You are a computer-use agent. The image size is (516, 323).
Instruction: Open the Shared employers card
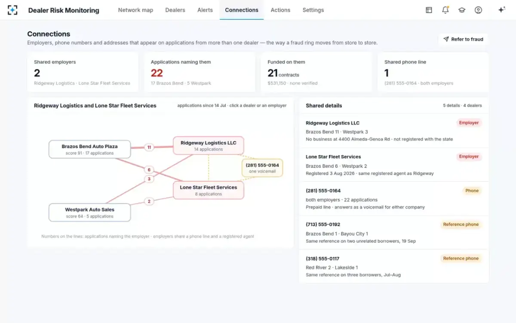point(83,72)
